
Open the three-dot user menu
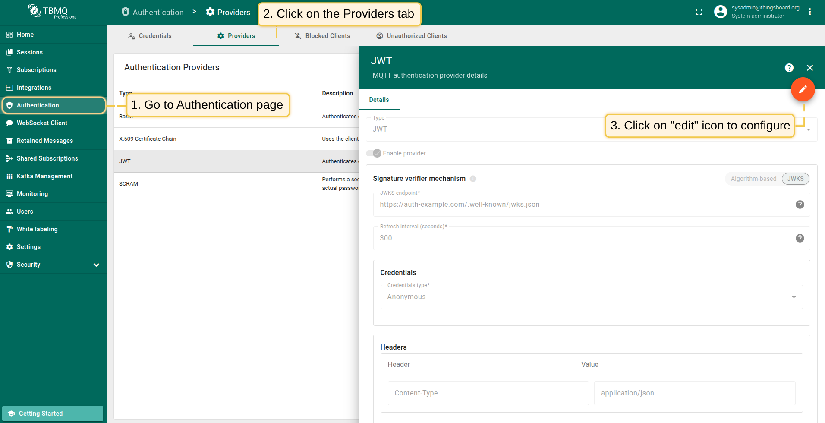coord(810,12)
